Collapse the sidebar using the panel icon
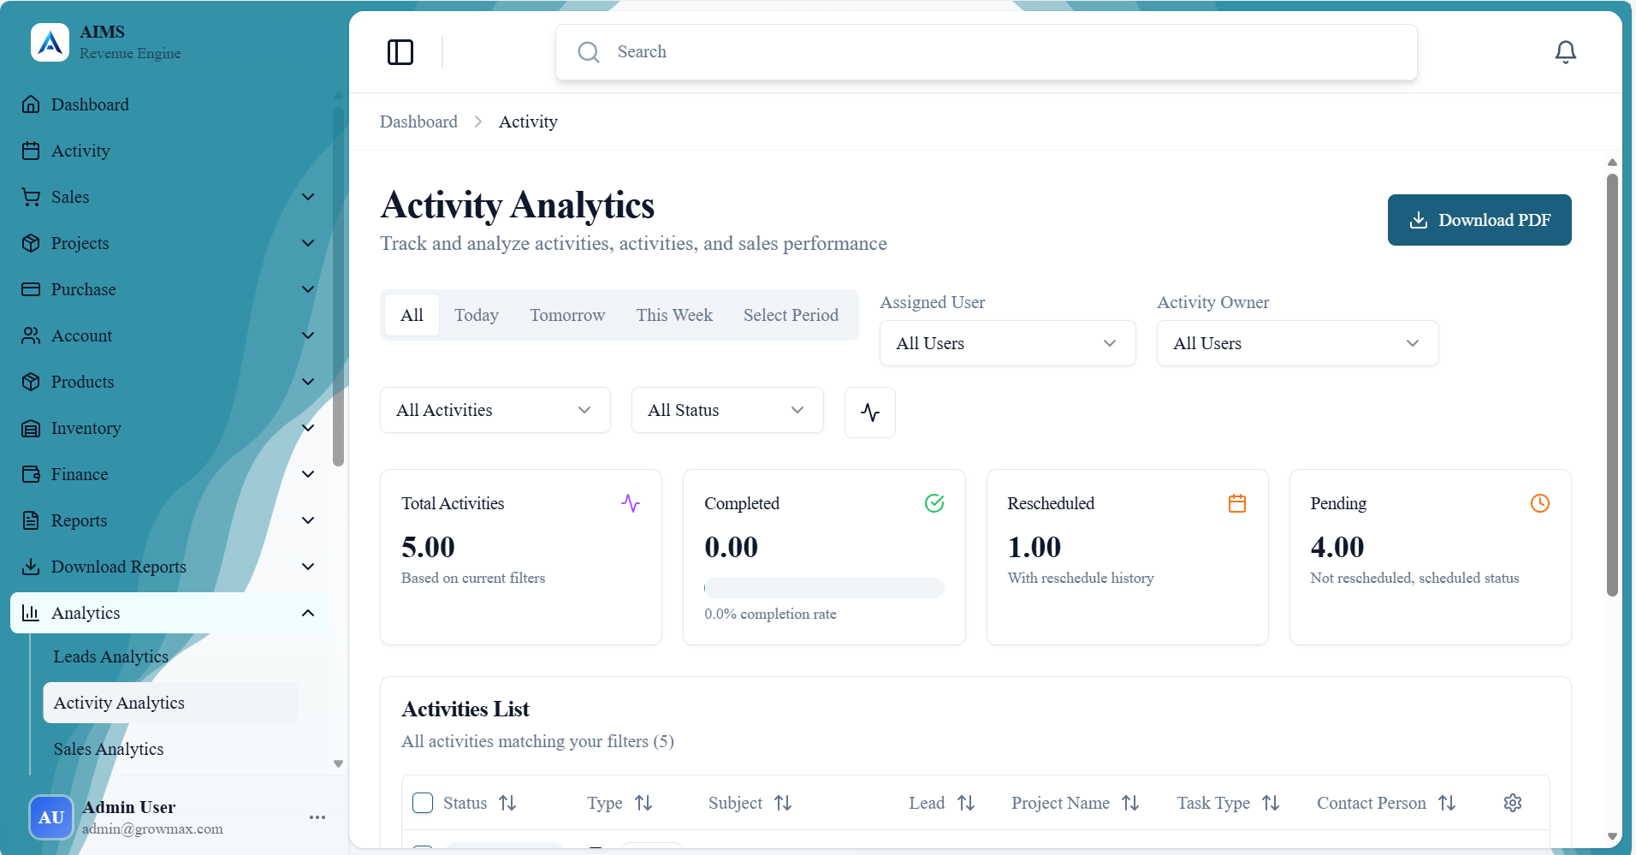Screen dimensions: 1636x855 pyautogui.click(x=400, y=52)
